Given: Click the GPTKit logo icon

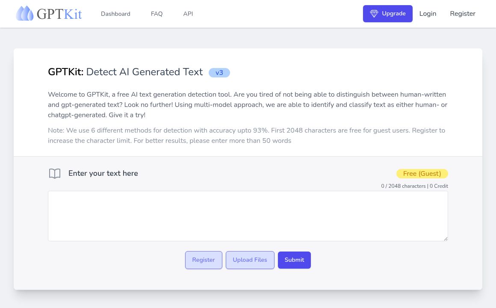Looking at the screenshot, I should (x=25, y=13).
